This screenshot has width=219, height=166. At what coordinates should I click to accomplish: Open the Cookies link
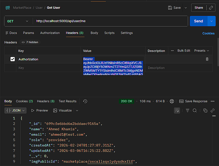click(x=208, y=33)
